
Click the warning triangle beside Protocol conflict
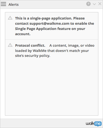pos(10,45)
